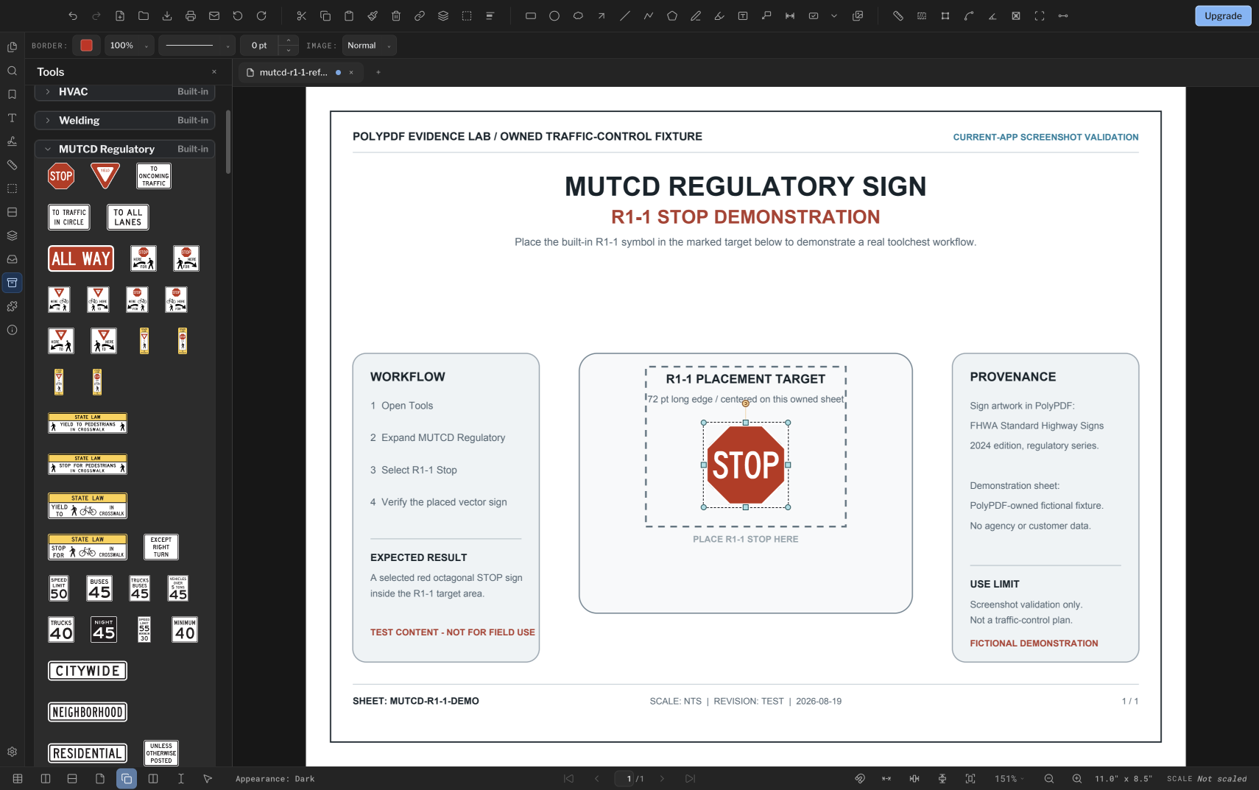Screen dimensions: 1259x790
Task: Click the Zoom in magnifier in status bar
Action: [1077, 778]
